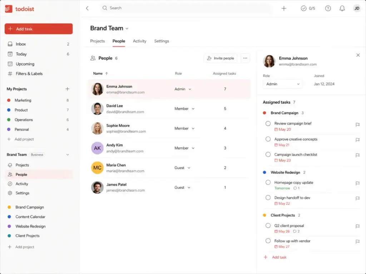This screenshot has width=366, height=274.
Task: Complete Homepage copy update task
Action: (x=268, y=183)
